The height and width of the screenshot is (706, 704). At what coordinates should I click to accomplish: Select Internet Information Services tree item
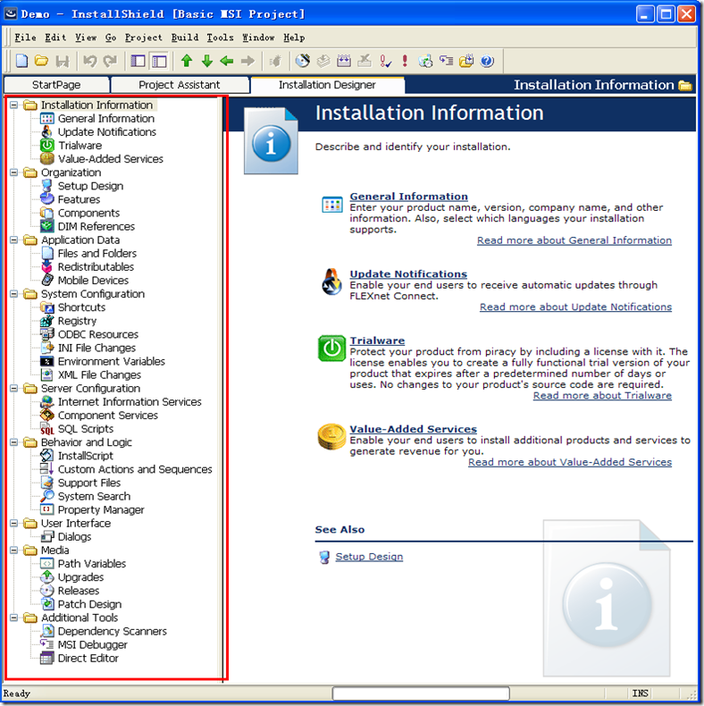(130, 401)
